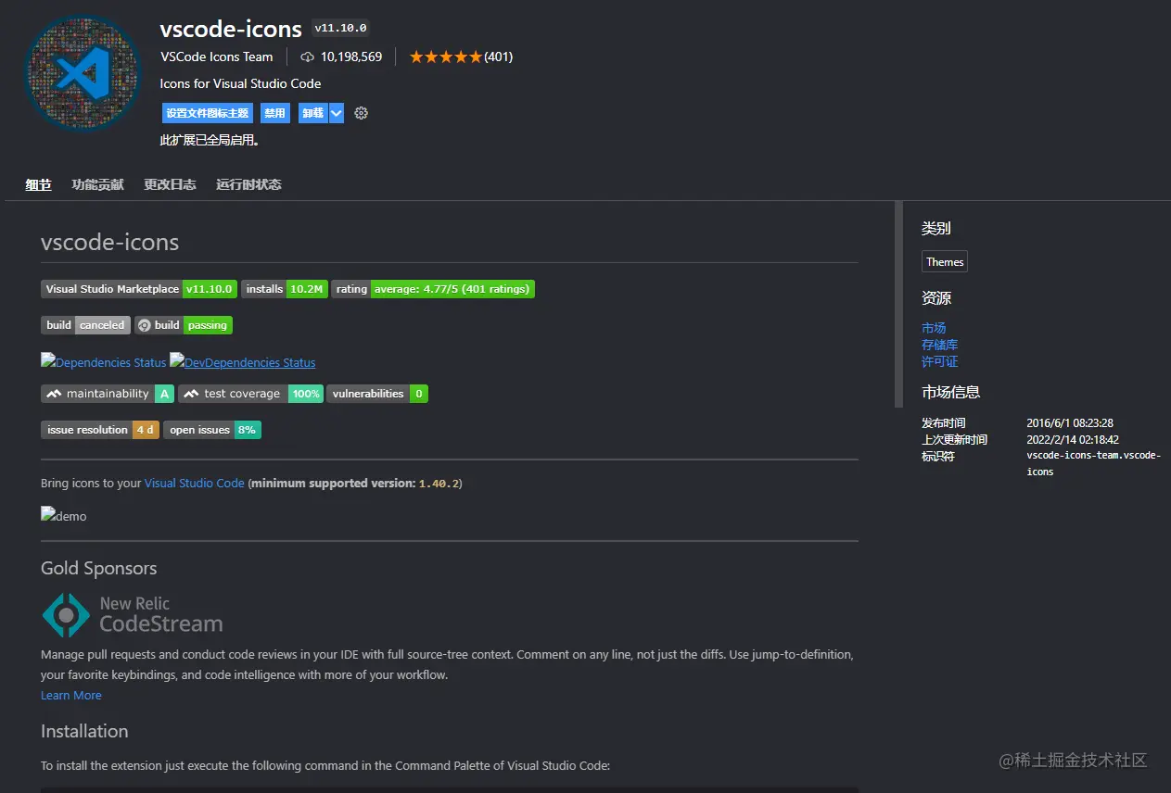Screen dimensions: 1171x793
Task: Open the 市场 marketplace resource link
Action: (934, 328)
